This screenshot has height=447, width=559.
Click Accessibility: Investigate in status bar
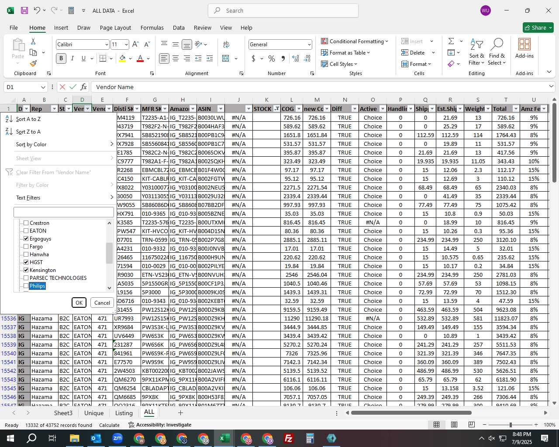point(160,425)
